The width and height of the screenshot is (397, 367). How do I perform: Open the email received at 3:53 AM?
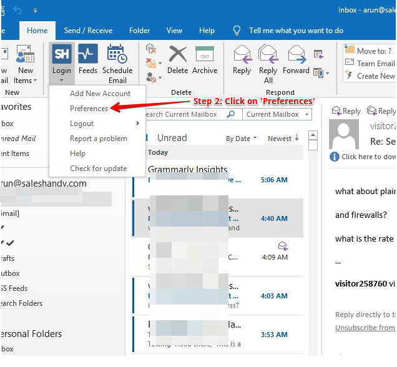pyautogui.click(x=218, y=335)
